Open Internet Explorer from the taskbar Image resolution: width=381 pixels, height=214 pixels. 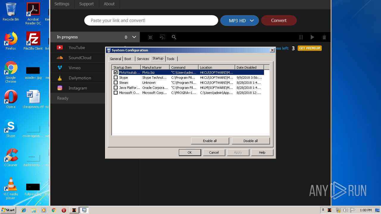(x=24, y=210)
